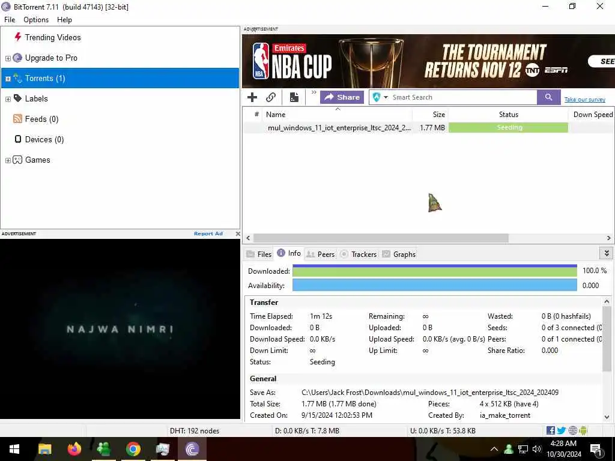Click the Najwa Nimri video advertisement
The image size is (615, 461).
click(120, 329)
